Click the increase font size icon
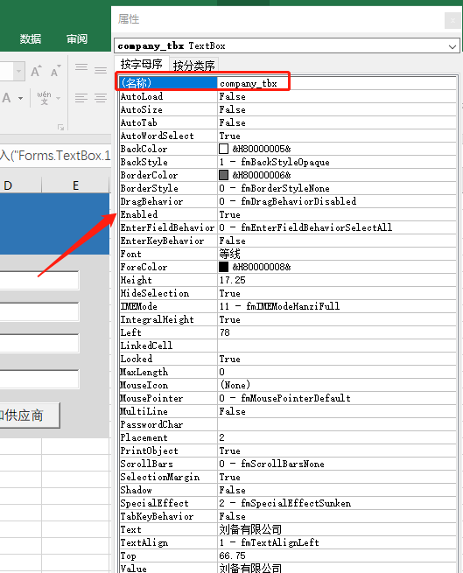This screenshot has width=463, height=573. click(x=36, y=71)
